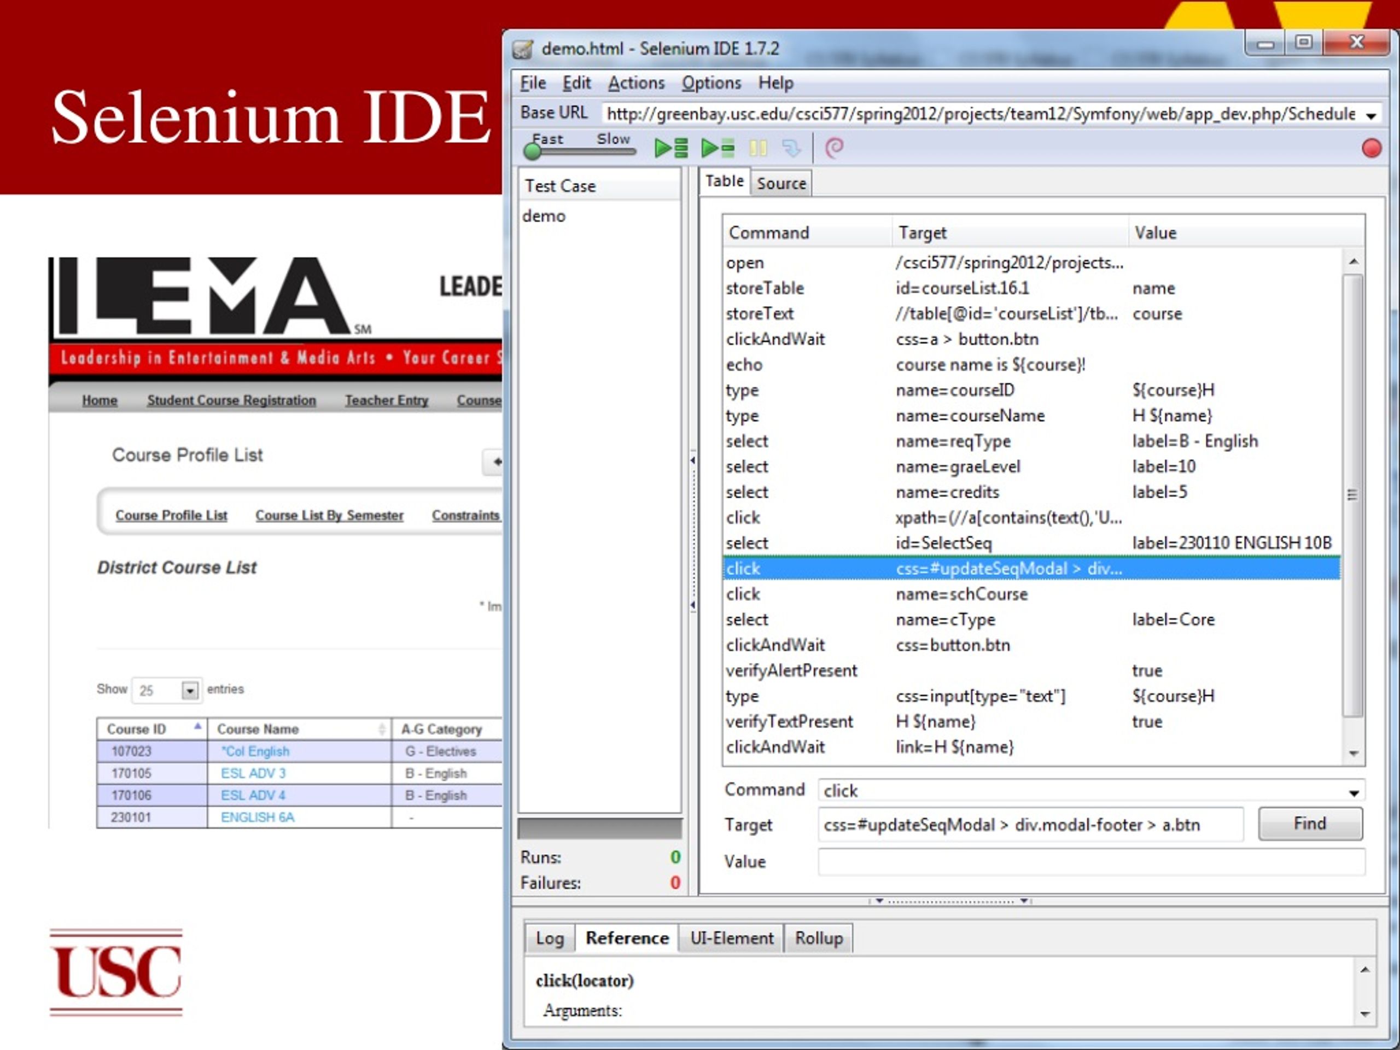
Task: Play current test case
Action: pyautogui.click(x=717, y=148)
